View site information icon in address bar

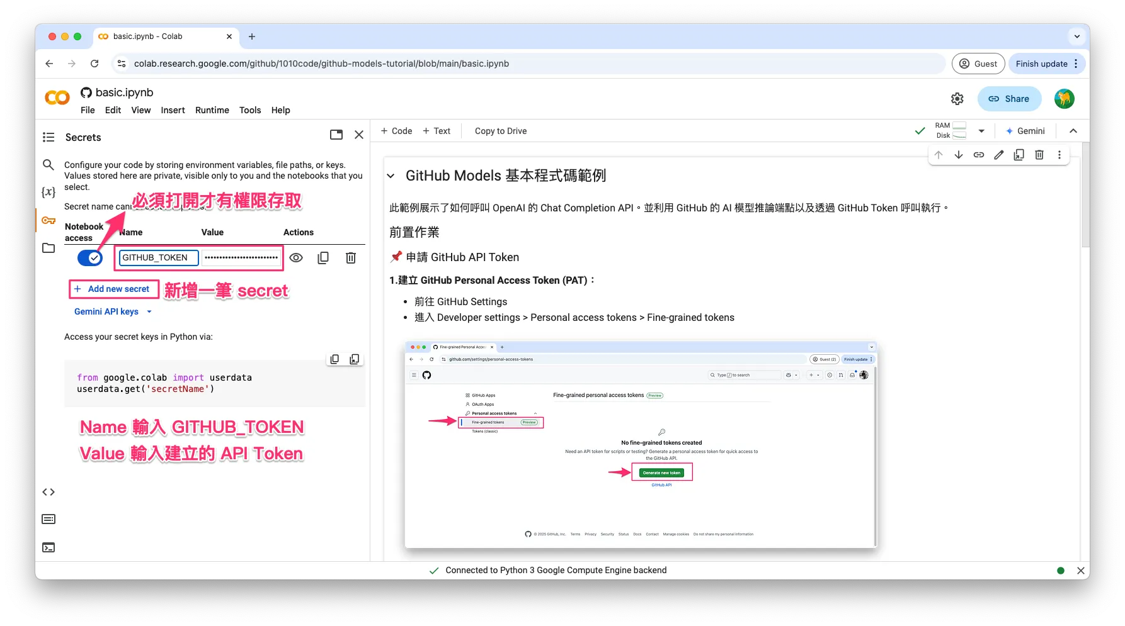(122, 64)
